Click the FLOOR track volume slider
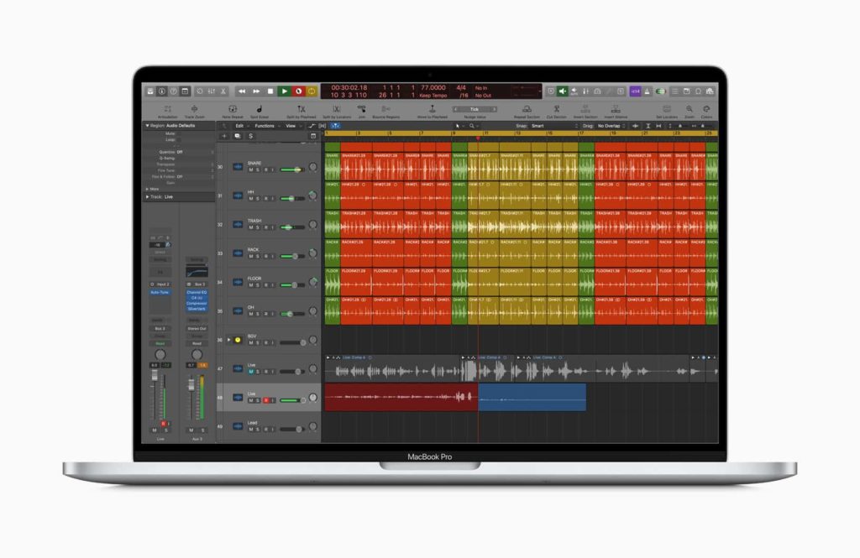The height and width of the screenshot is (558, 860). point(294,284)
